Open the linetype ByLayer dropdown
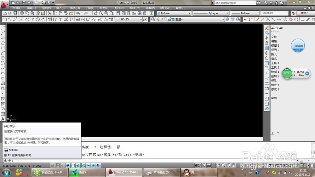Viewport: 315px width, 177px height. [x=211, y=13]
